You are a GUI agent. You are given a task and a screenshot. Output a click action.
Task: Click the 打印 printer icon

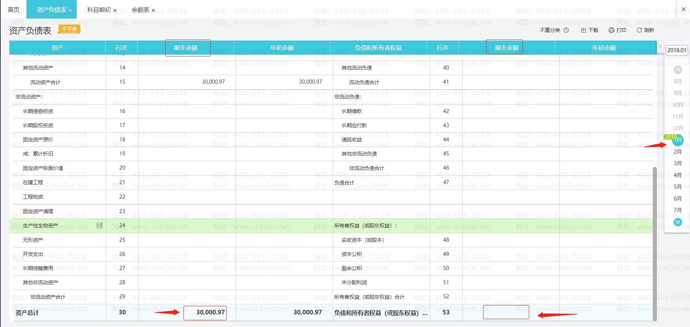tap(611, 30)
